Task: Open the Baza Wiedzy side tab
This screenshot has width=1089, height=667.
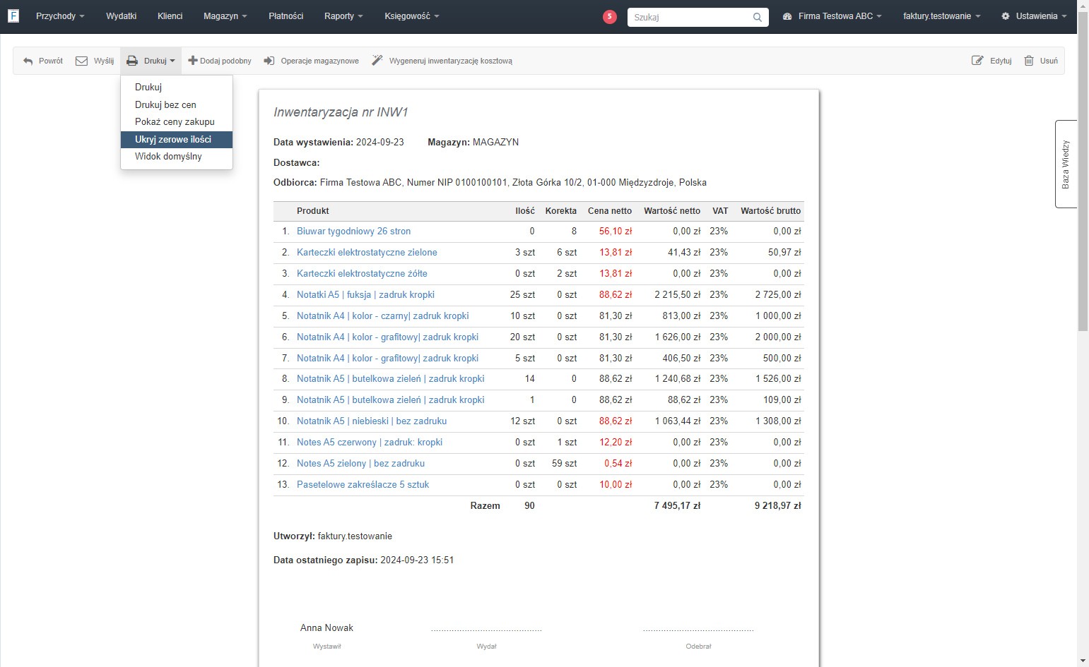Action: [1066, 164]
